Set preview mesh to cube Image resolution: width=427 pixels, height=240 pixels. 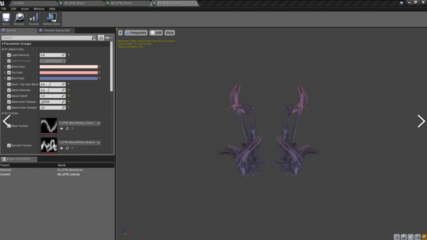[417, 237]
